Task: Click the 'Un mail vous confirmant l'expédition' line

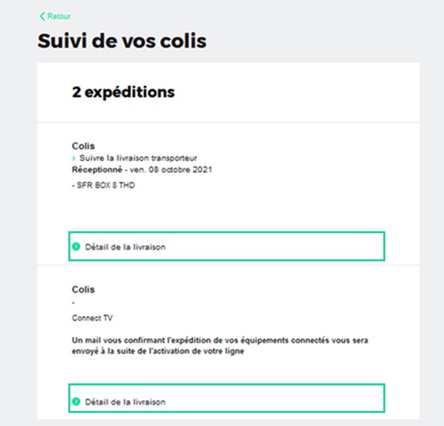Action: point(220,340)
